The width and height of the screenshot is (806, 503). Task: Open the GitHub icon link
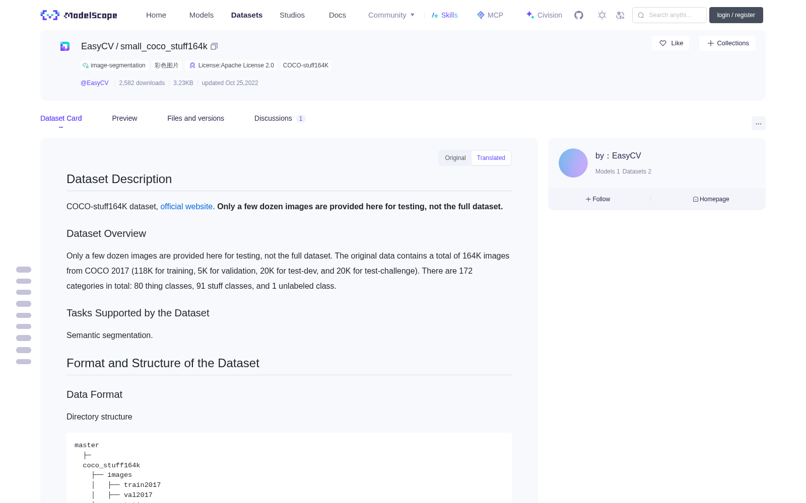tap(579, 15)
